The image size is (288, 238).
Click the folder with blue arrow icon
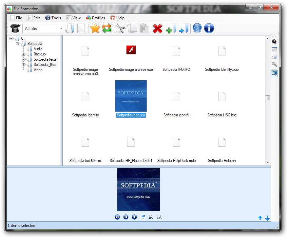(184, 28)
